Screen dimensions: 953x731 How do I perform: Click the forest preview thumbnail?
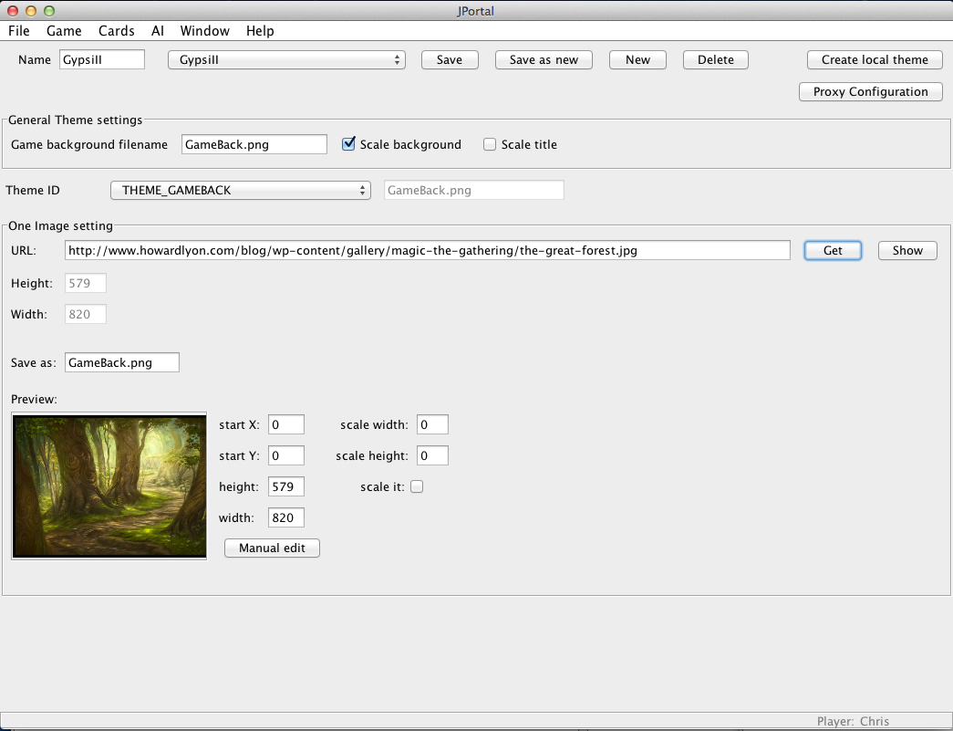tap(109, 485)
